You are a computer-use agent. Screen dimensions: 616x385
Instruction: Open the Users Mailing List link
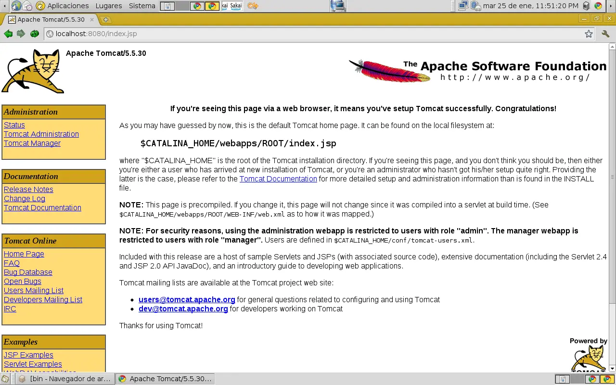pyautogui.click(x=34, y=290)
